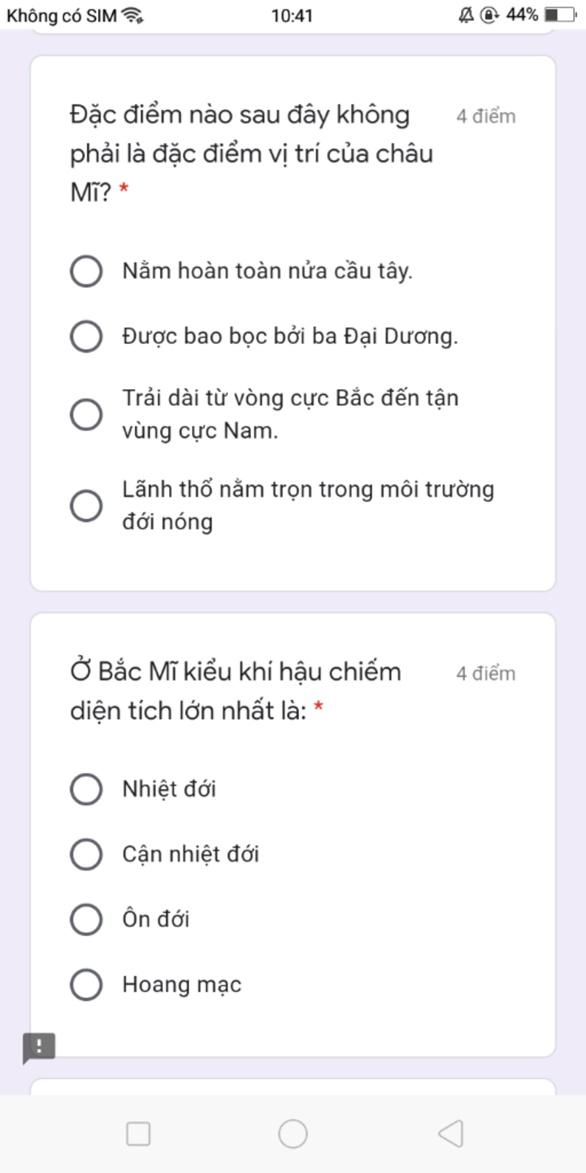Tap the Android home circle button
This screenshot has height=1173, width=586.
click(293, 1133)
